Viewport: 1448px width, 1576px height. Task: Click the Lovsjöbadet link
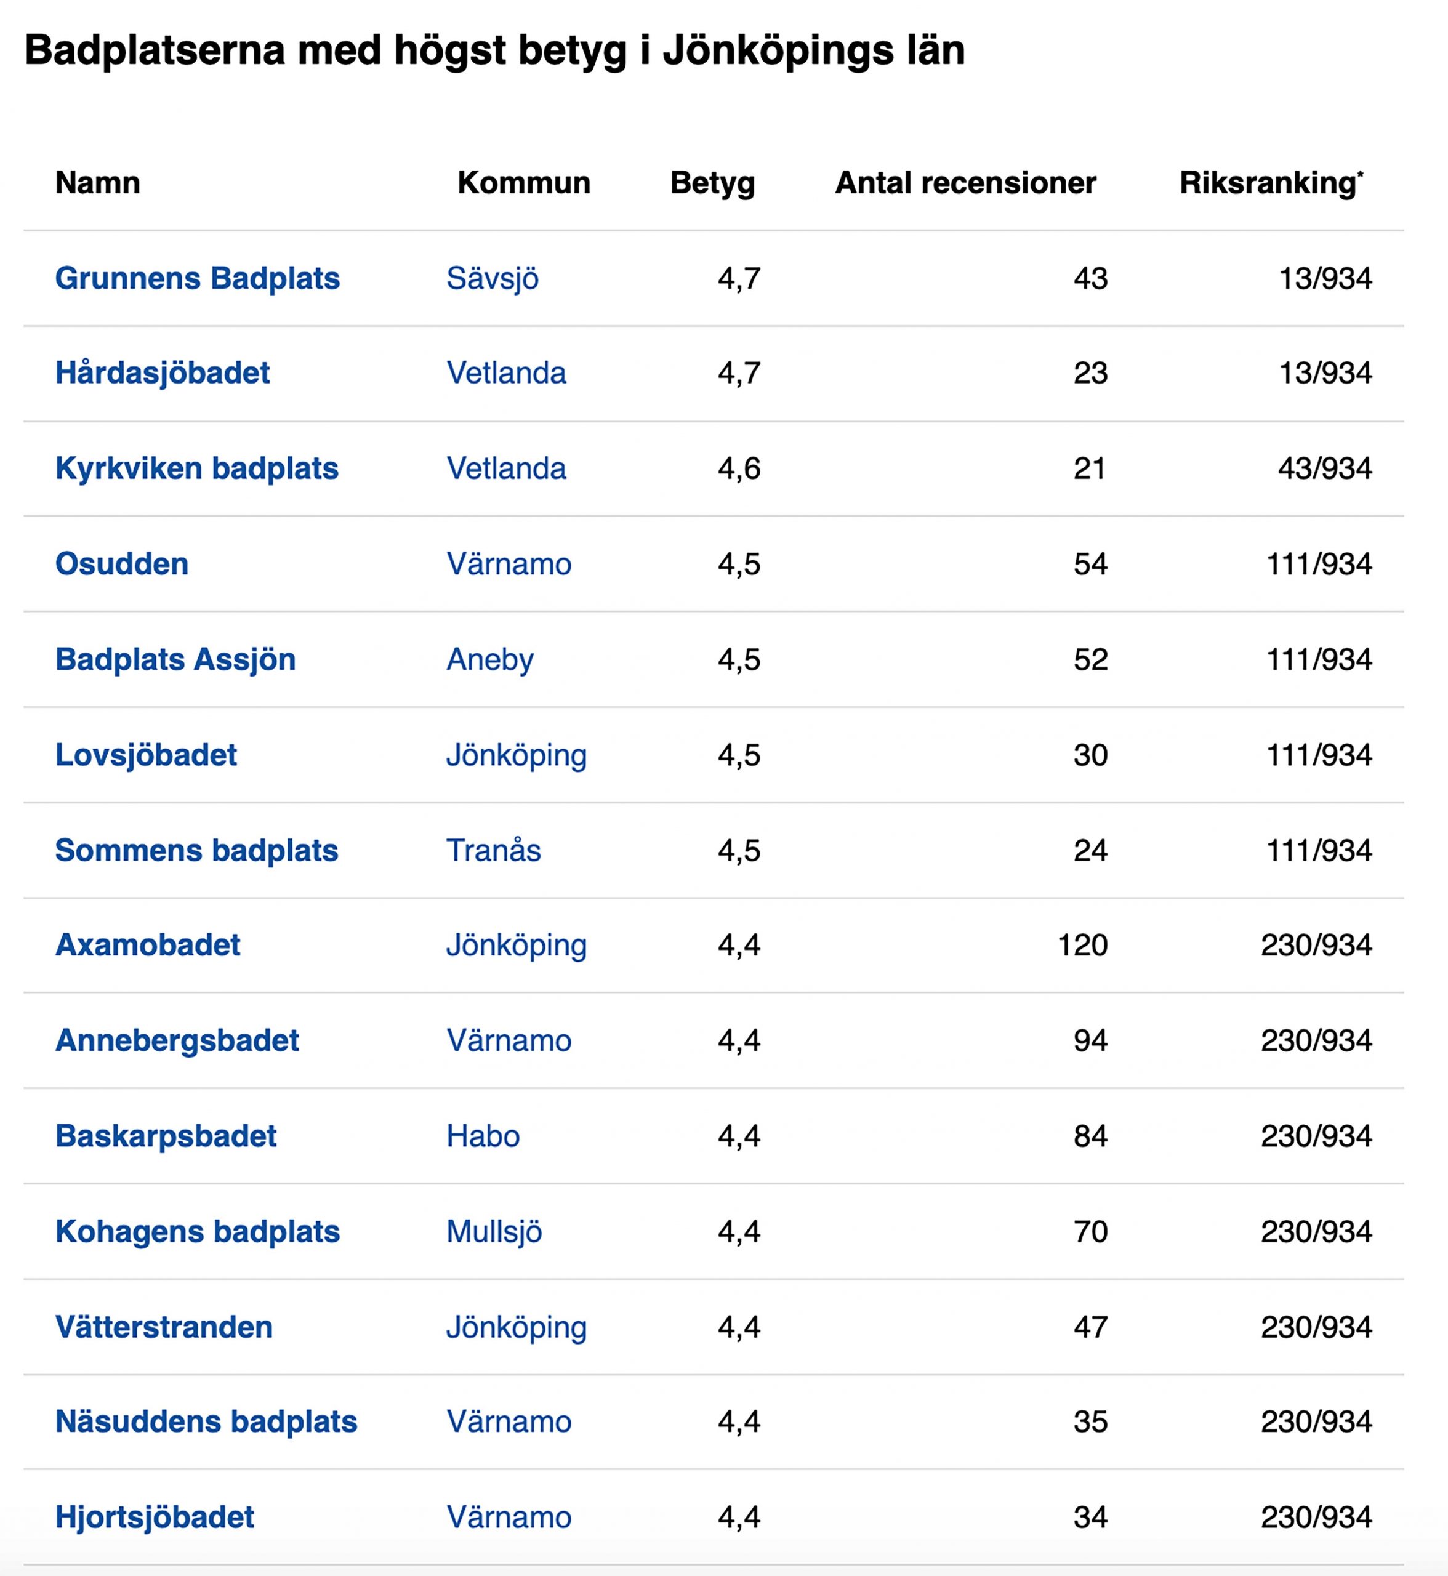(146, 755)
